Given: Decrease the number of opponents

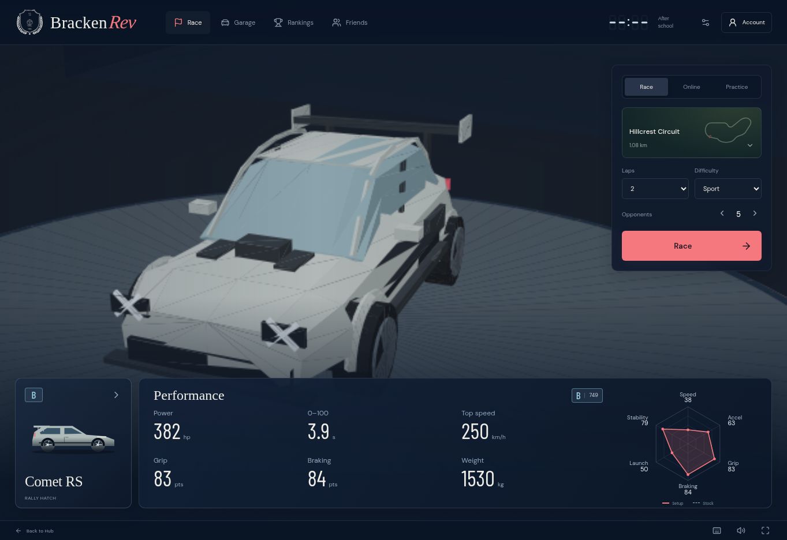Looking at the screenshot, I should coord(722,213).
